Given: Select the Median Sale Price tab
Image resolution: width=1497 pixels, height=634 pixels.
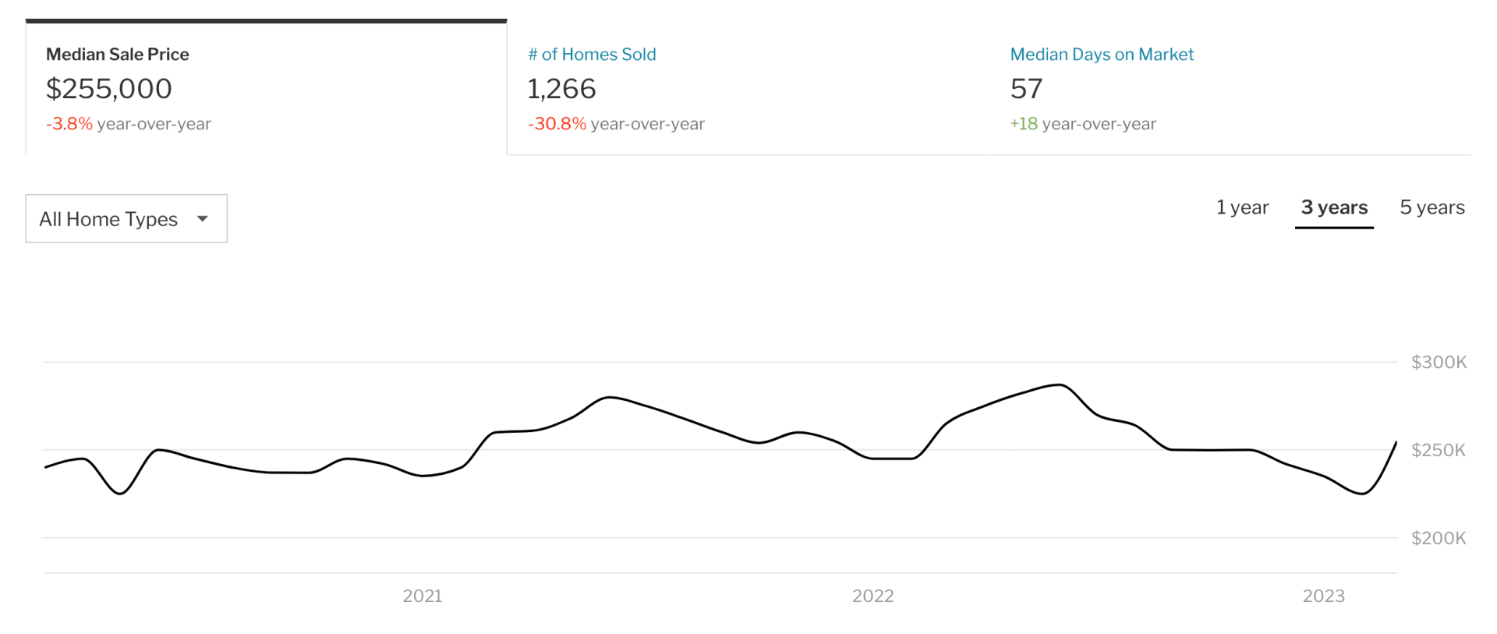Looking at the screenshot, I should click(x=118, y=55).
